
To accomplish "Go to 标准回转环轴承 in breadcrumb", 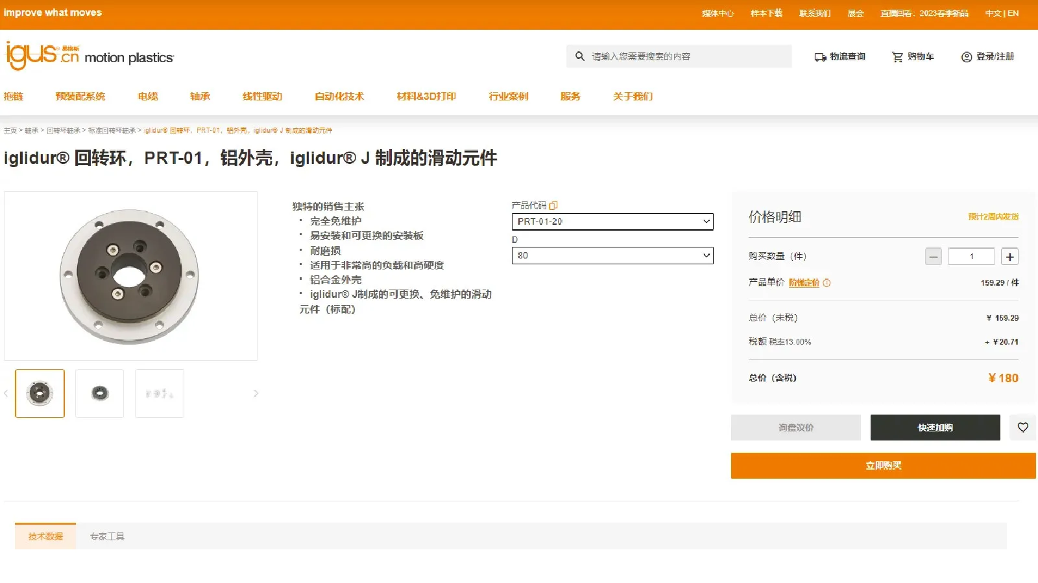I will pyautogui.click(x=112, y=131).
